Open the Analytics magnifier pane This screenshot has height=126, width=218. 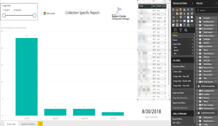pos(186,30)
